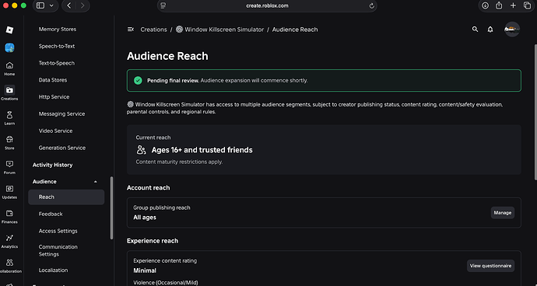Click the create.roblox.com address field
Viewport: 537px width, 286px height.
click(267, 5)
